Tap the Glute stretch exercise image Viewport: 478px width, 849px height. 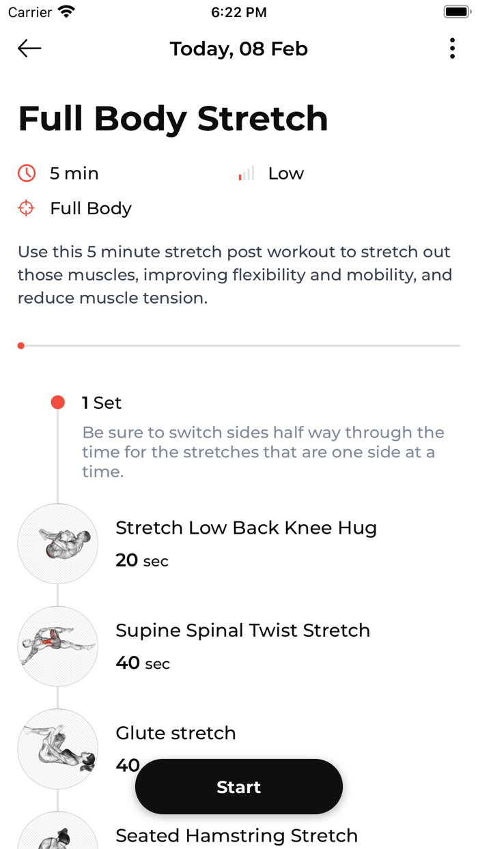pos(57,748)
